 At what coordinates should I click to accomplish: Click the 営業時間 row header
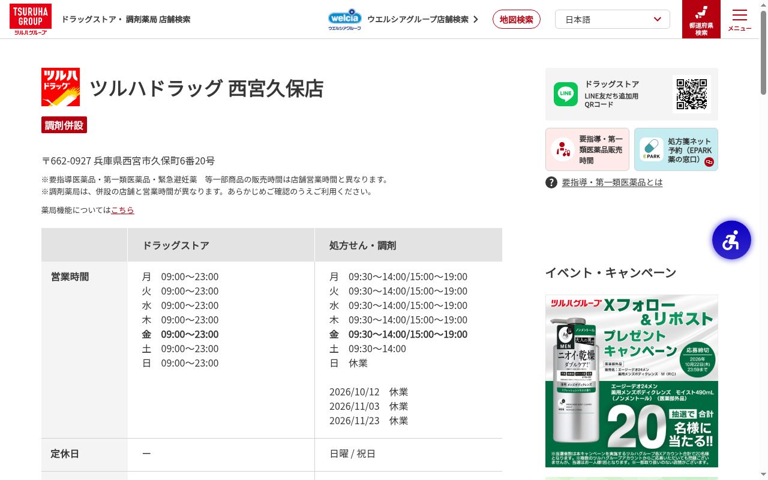(84, 350)
